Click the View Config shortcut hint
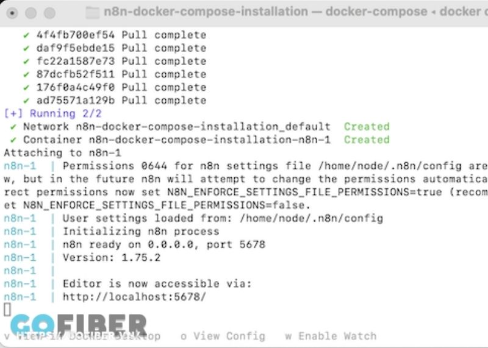Viewport: 488px width, 348px height. coord(223,336)
